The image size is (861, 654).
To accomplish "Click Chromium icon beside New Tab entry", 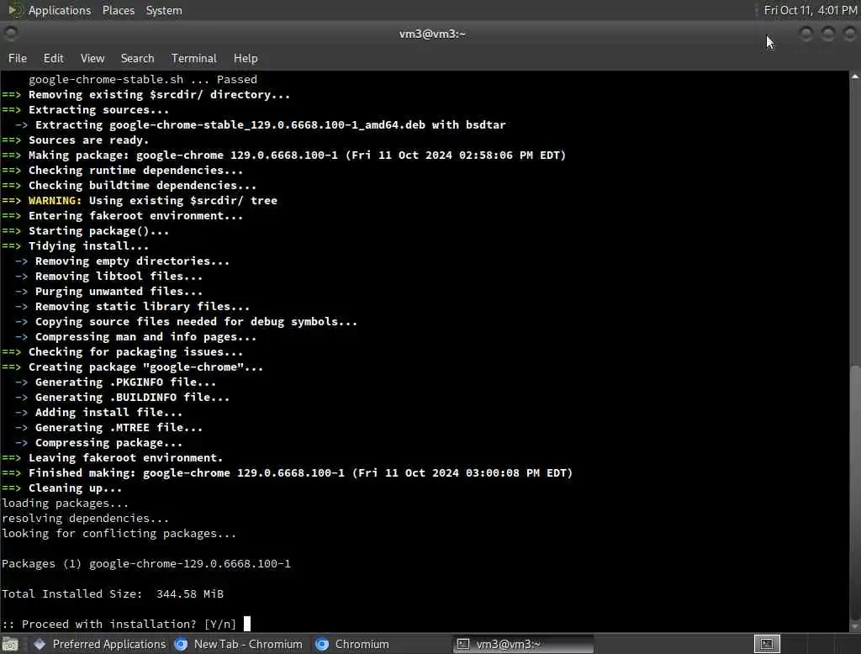I will (x=181, y=644).
